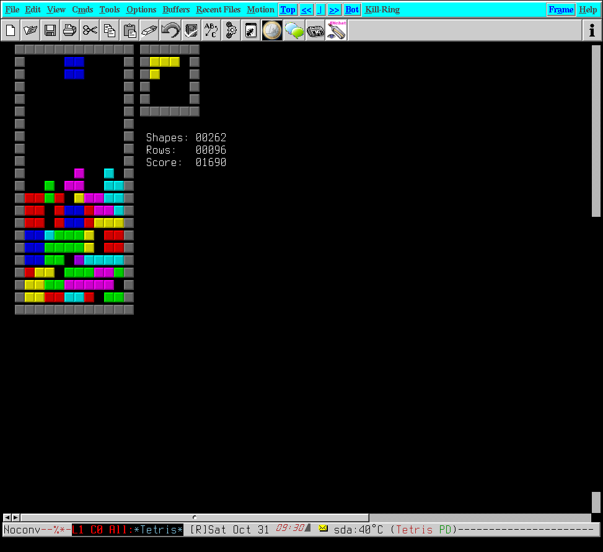The height and width of the screenshot is (552, 603).
Task: Click the 'PD' minor mode indicator
Action: (445, 530)
